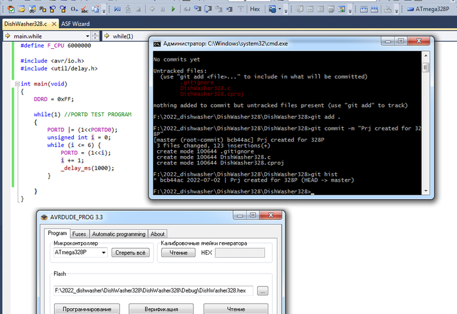
Task: Click the cmd.exe window title icon
Action: point(157,43)
